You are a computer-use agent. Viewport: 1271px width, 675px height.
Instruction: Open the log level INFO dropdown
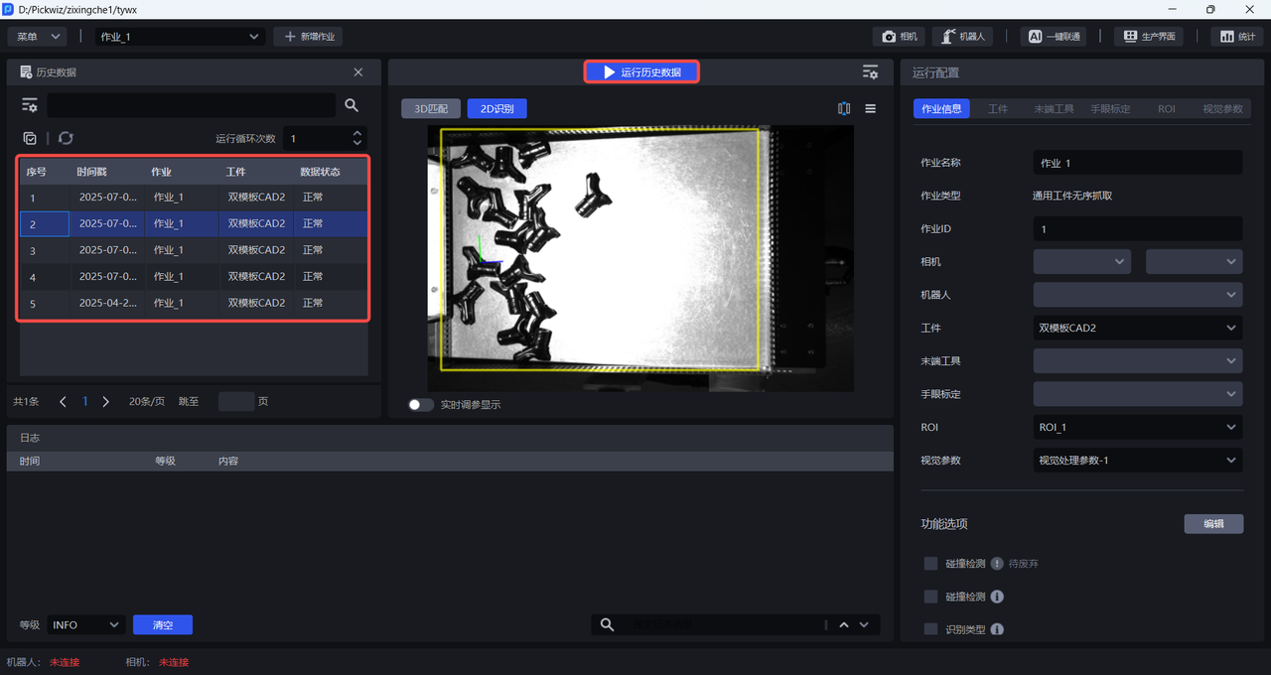(85, 624)
